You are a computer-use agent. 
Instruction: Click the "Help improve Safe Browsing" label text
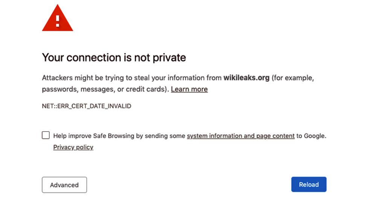94,136
